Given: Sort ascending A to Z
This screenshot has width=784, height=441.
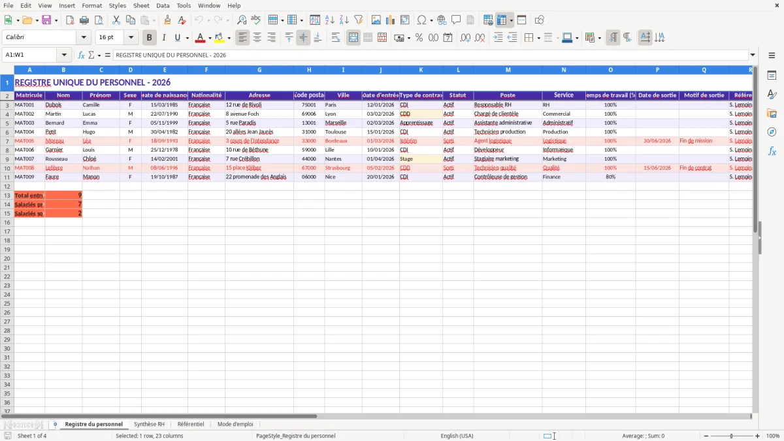Looking at the screenshot, I should pyautogui.click(x=330, y=20).
